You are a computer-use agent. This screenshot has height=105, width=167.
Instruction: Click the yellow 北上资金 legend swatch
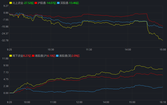(11, 3)
